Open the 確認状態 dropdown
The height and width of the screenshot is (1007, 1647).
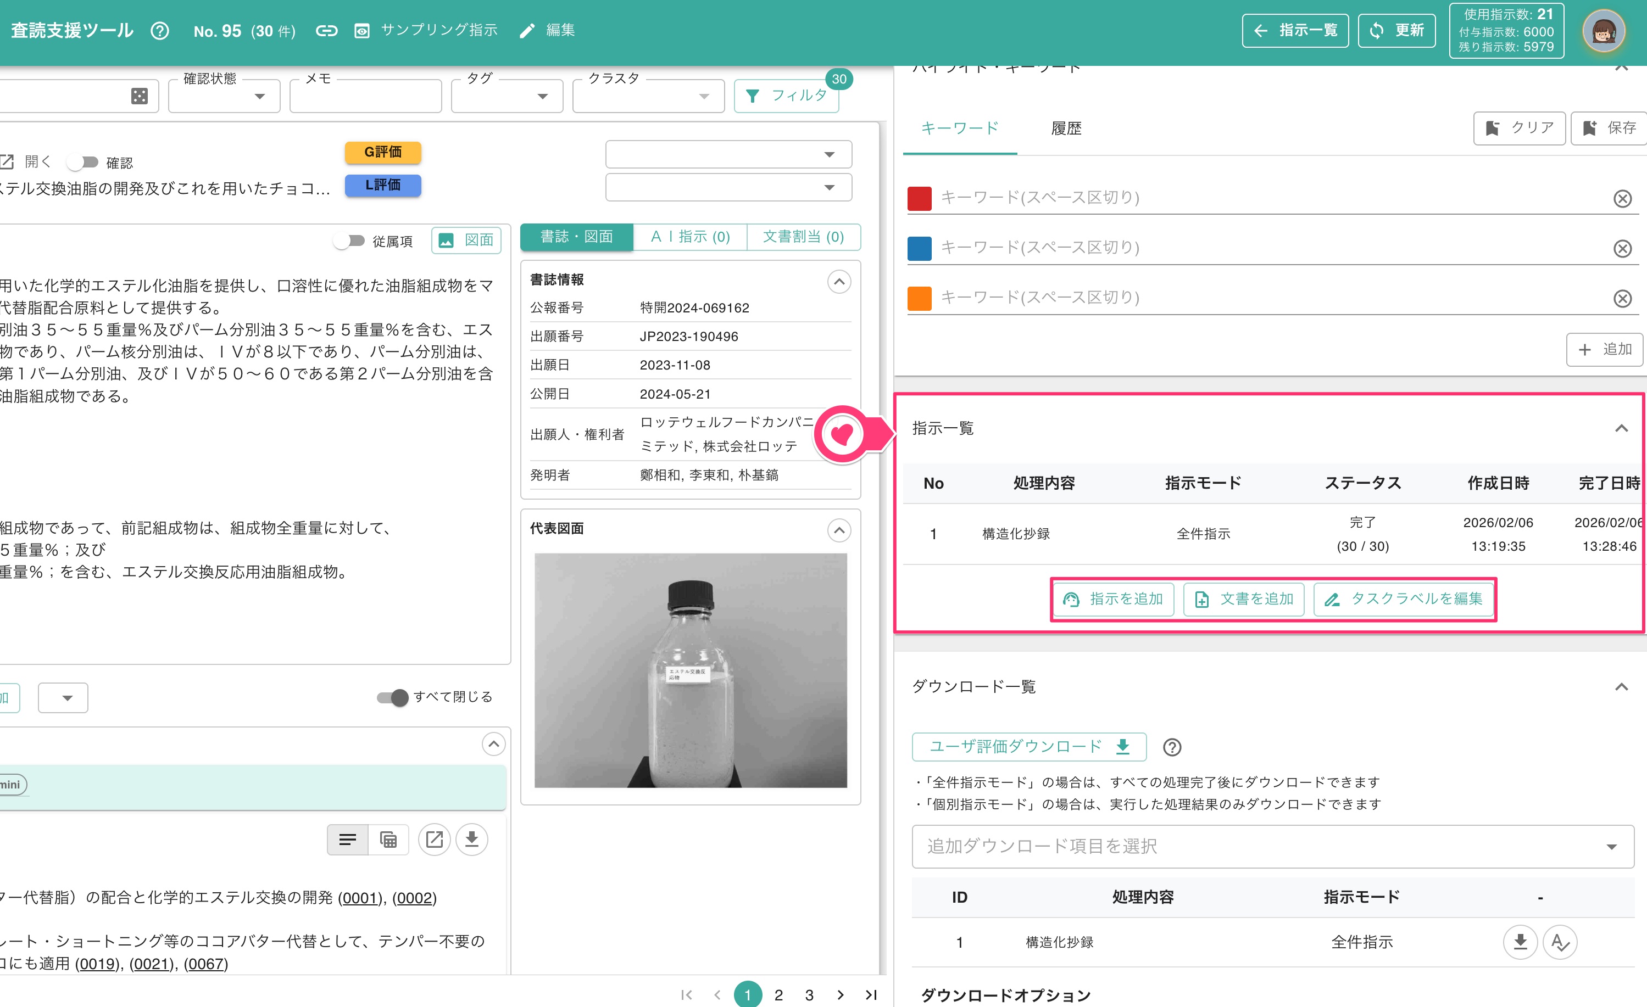224,96
